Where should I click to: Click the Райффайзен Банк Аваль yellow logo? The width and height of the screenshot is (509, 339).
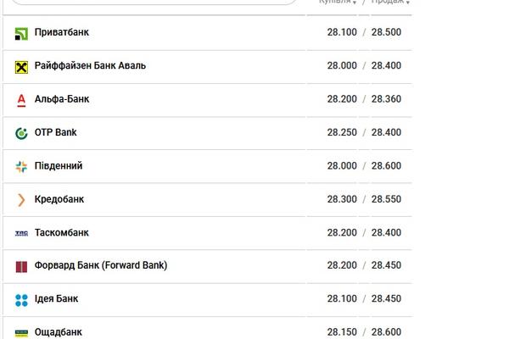(x=21, y=67)
